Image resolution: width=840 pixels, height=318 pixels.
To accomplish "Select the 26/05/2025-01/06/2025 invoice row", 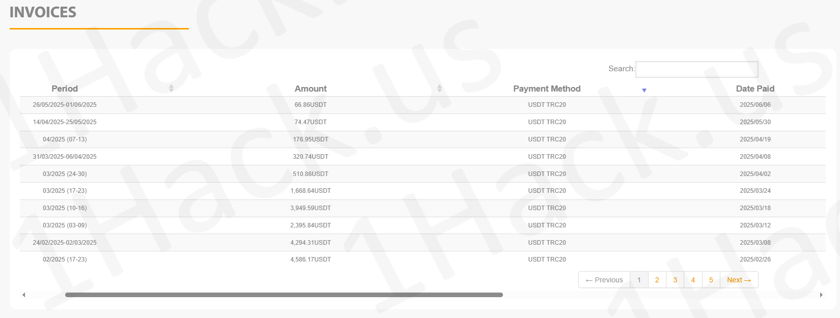I will 65,105.
